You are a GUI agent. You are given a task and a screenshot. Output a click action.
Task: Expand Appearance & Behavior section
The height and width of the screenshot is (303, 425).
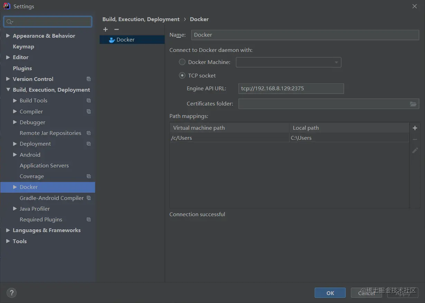tap(8, 36)
